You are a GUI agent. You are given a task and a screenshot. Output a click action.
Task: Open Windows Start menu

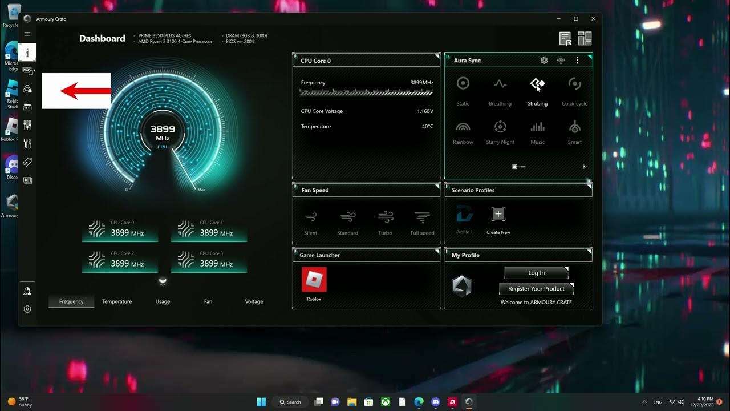coord(261,402)
